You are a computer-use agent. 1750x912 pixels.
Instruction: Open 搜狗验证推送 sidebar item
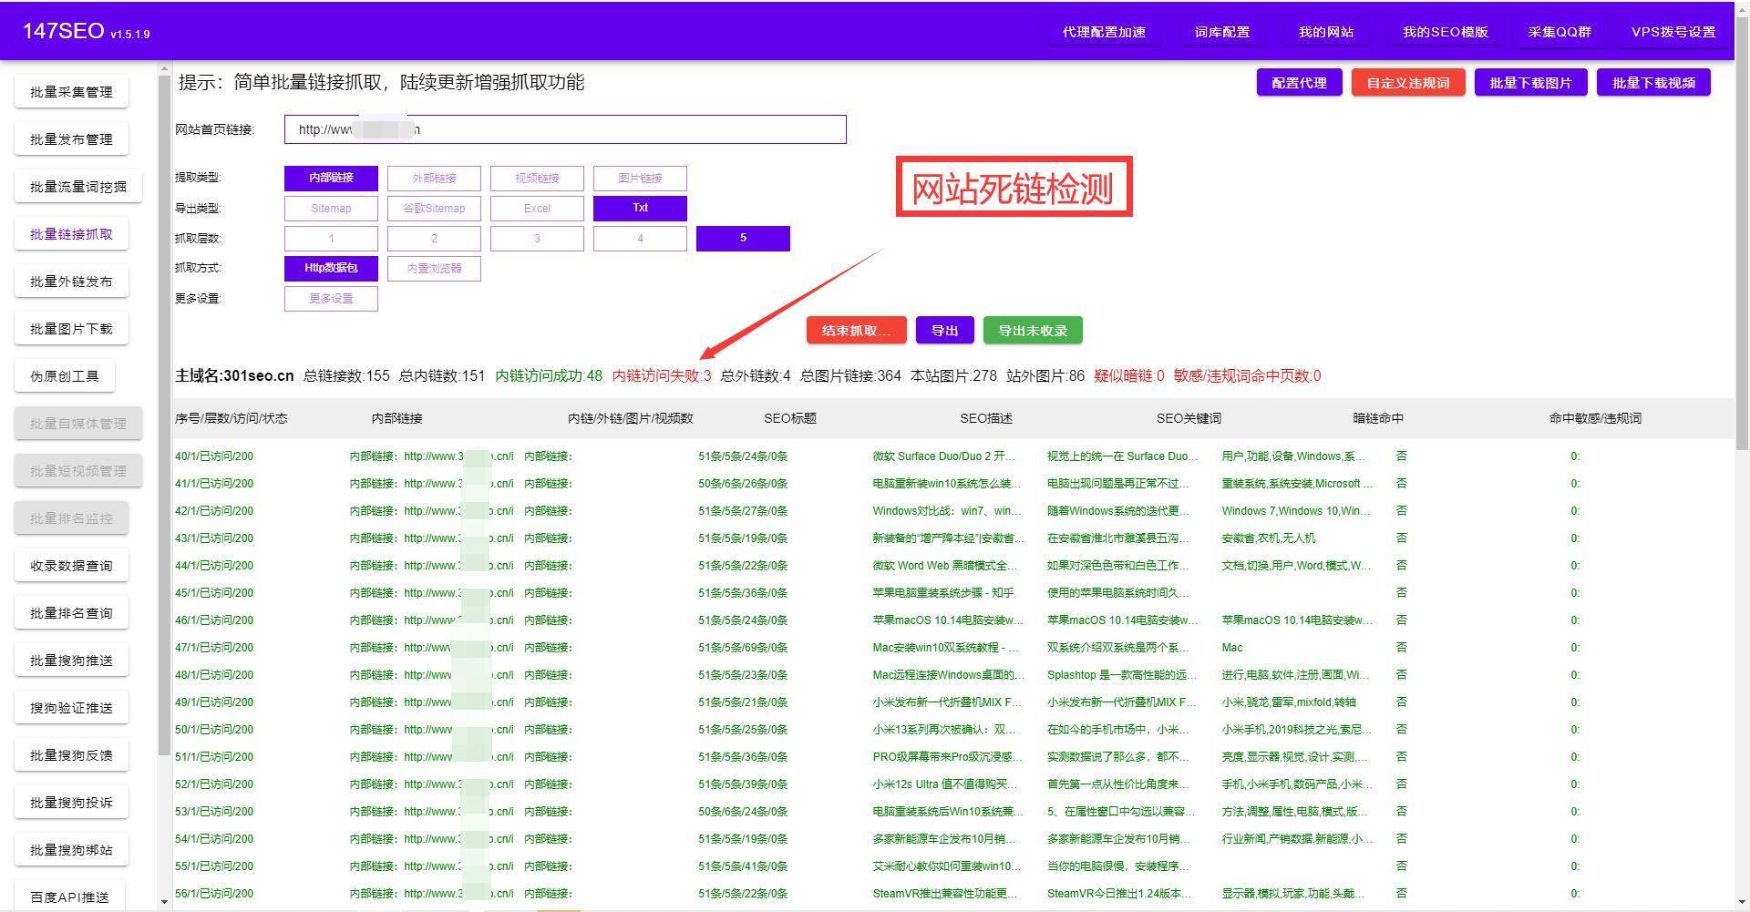tap(71, 708)
